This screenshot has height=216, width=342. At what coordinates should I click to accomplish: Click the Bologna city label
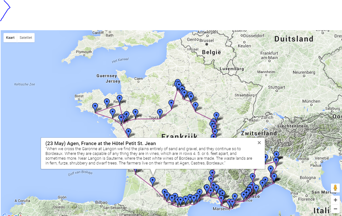(x=307, y=178)
